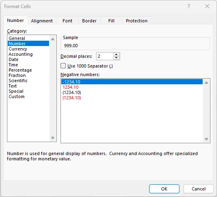
Task: Select the red 1234.10 negative format
Action: coord(132,87)
